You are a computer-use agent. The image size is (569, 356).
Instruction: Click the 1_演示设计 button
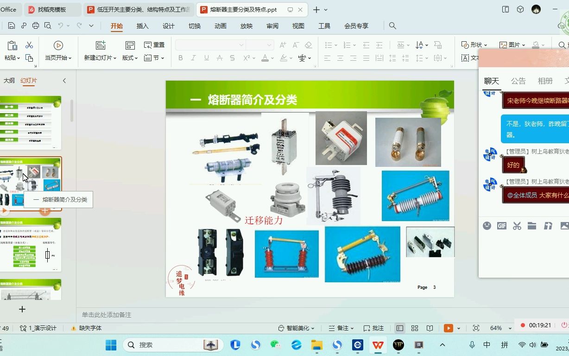(x=39, y=328)
